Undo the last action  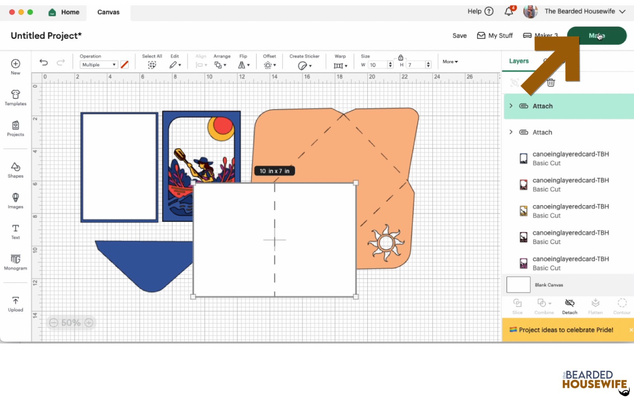44,62
